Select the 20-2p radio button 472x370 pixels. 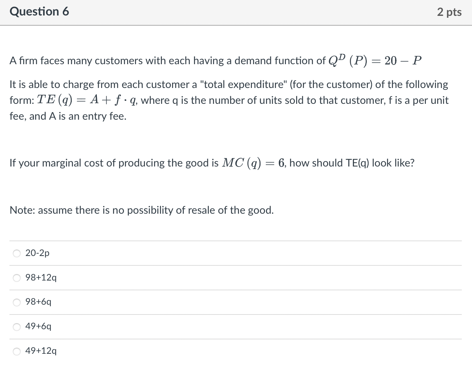[17, 254]
